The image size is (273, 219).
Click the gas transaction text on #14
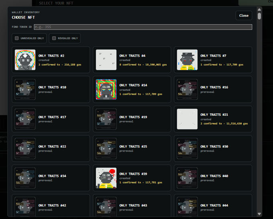[x=141, y=94]
